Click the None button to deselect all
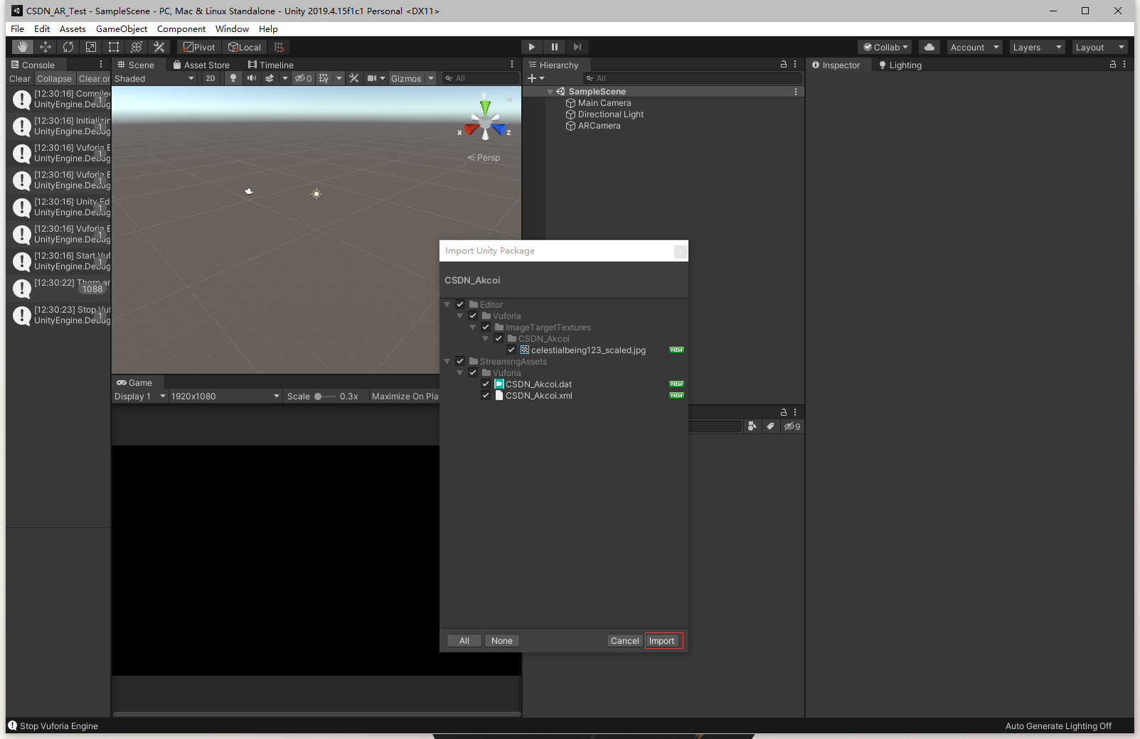The image size is (1140, 739). (x=501, y=640)
